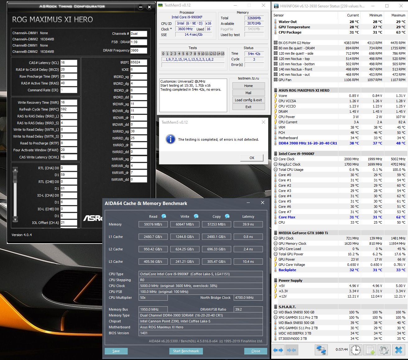Click test number 15 box in TestMem5
Screen dimensions: 408x360
pos(222,54)
